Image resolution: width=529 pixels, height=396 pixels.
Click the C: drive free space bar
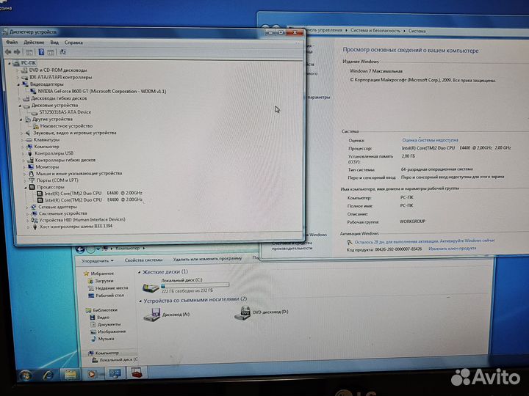tap(195, 285)
